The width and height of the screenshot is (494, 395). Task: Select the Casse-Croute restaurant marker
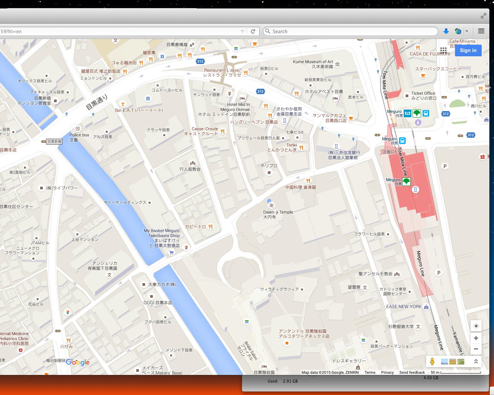coord(222,132)
